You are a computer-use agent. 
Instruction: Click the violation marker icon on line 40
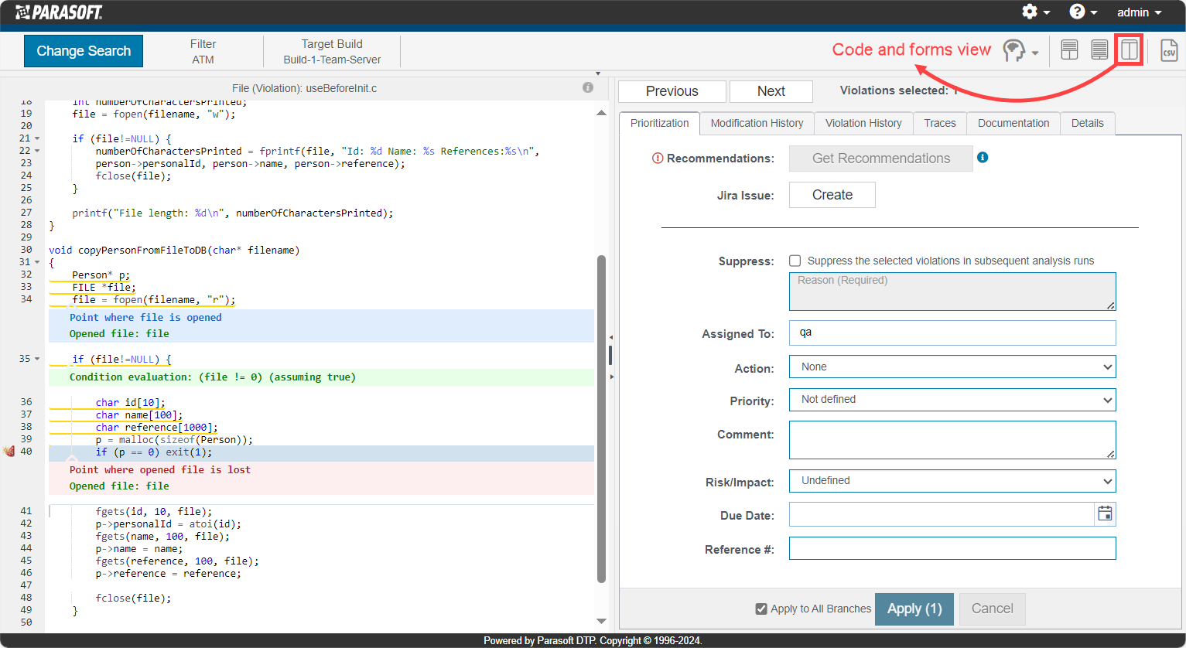9,452
